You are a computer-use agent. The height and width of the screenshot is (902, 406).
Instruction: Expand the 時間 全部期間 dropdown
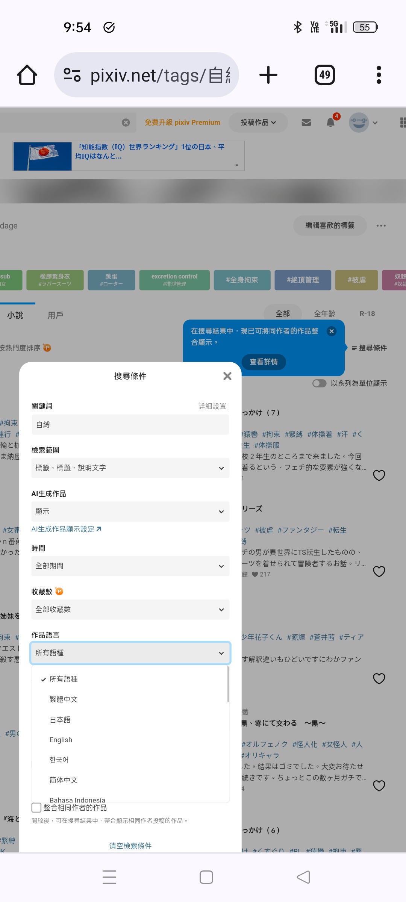(130, 566)
